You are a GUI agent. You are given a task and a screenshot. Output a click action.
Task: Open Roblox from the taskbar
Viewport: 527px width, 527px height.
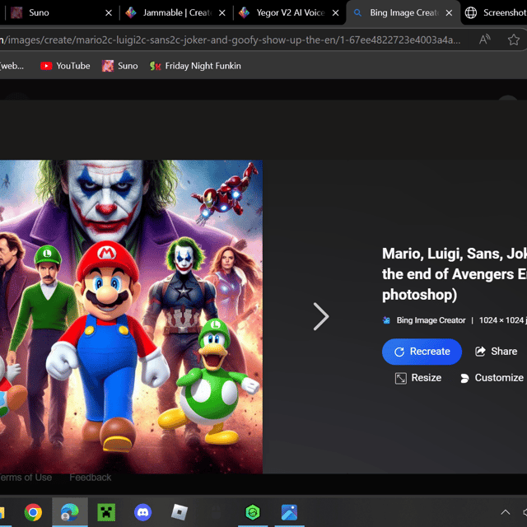[x=180, y=512]
